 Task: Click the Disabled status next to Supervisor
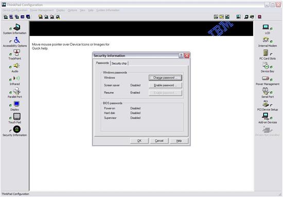pyautogui.click(x=135, y=118)
